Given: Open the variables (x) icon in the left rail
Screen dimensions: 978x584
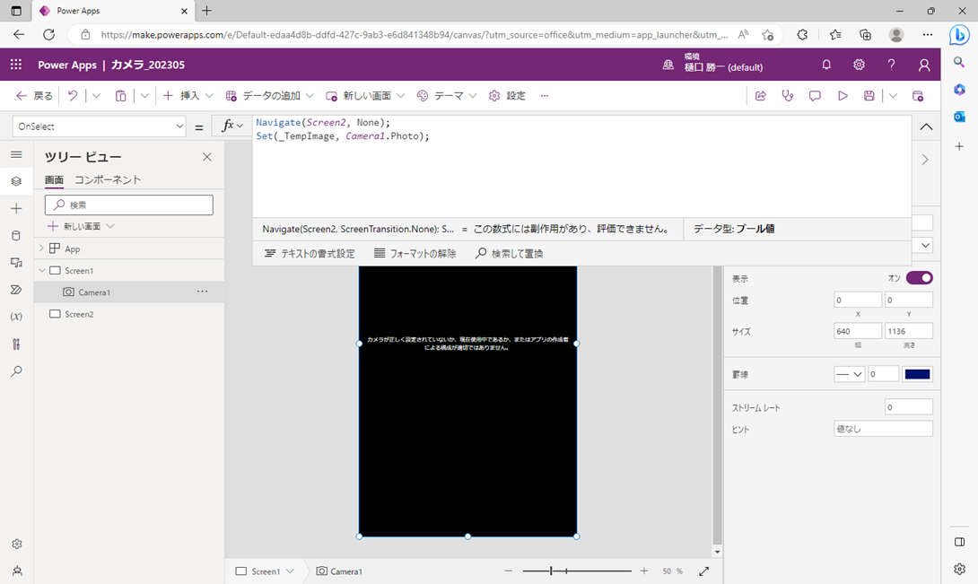Looking at the screenshot, I should point(17,317).
